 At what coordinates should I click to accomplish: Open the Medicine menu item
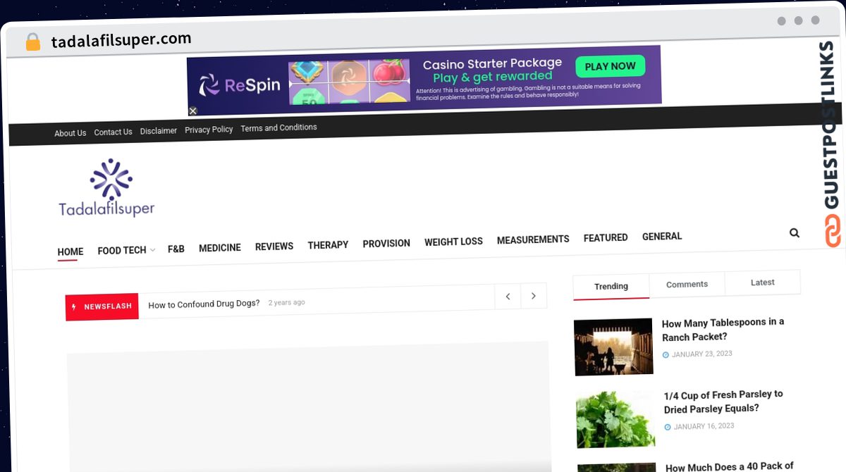point(220,247)
